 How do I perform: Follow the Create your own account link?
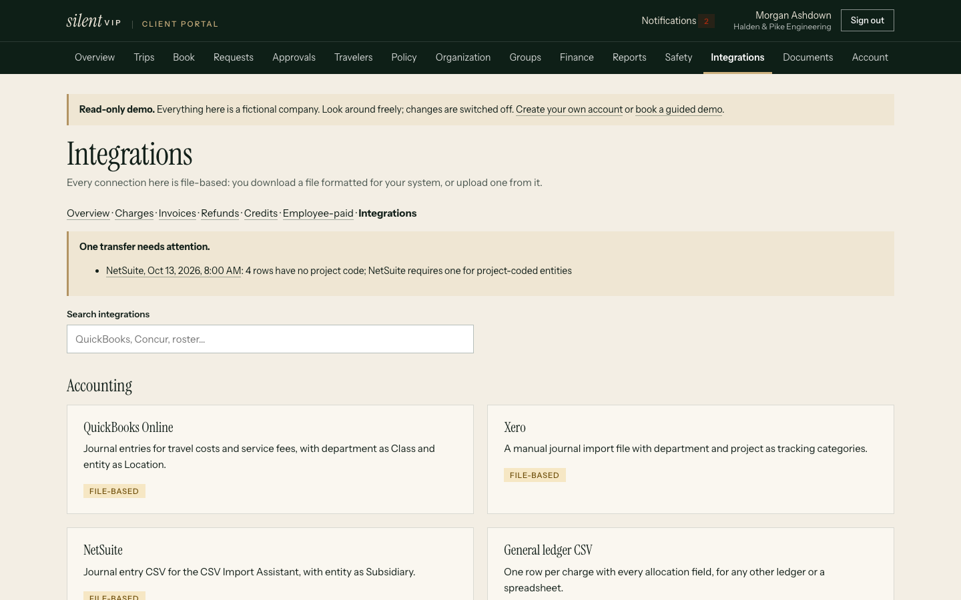[x=569, y=109]
